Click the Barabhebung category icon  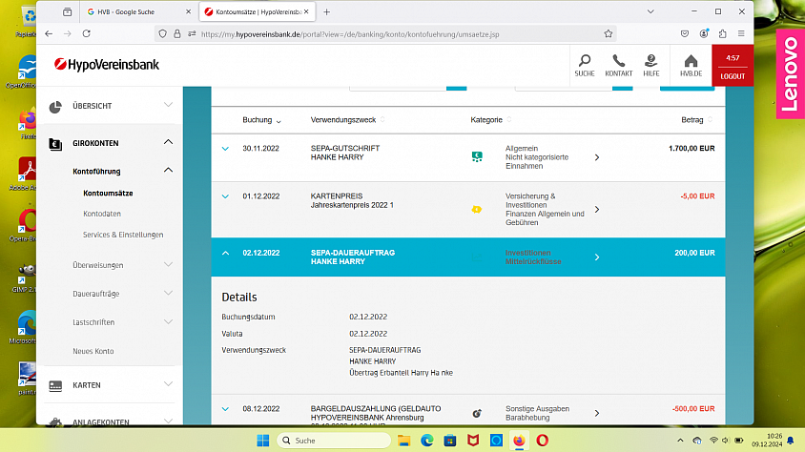coord(477,413)
